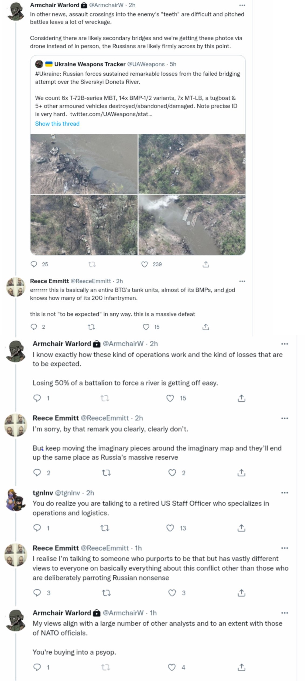Click tgnInv's profile avatar
This screenshot has height=681, width=305.
click(x=16, y=500)
